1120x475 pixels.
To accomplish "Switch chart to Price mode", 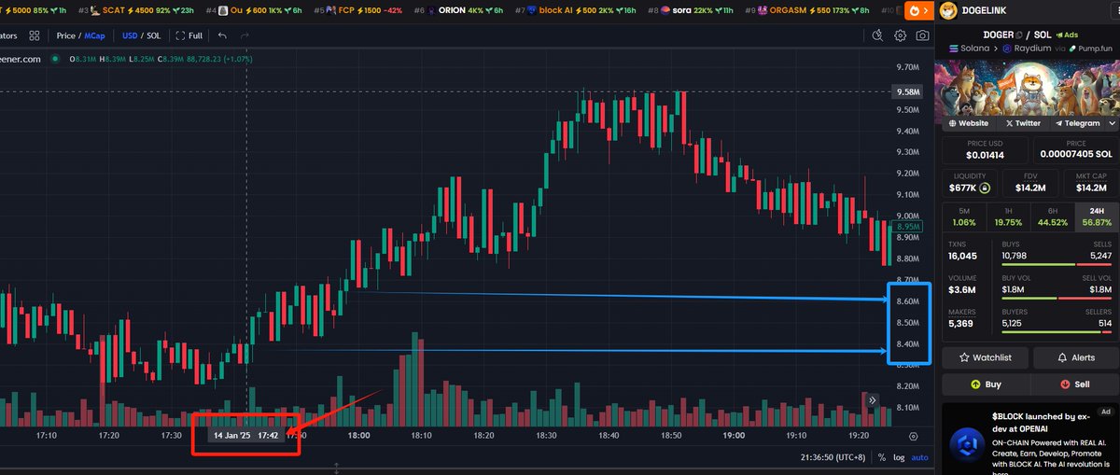I will click(x=65, y=35).
